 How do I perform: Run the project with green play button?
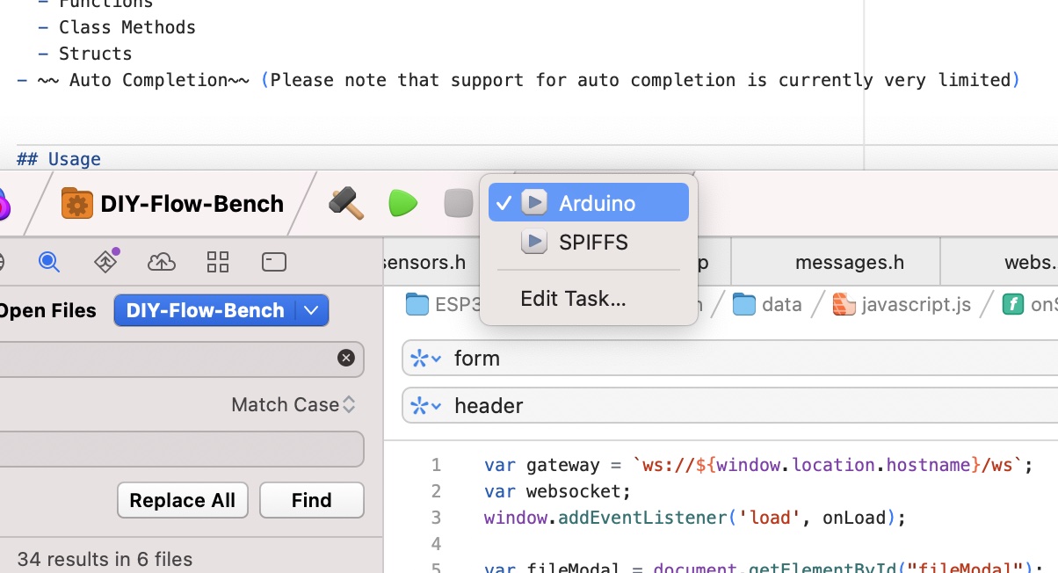point(402,204)
